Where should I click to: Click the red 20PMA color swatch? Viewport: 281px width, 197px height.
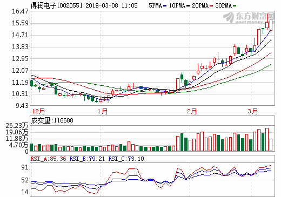pyautogui.click(x=211, y=6)
